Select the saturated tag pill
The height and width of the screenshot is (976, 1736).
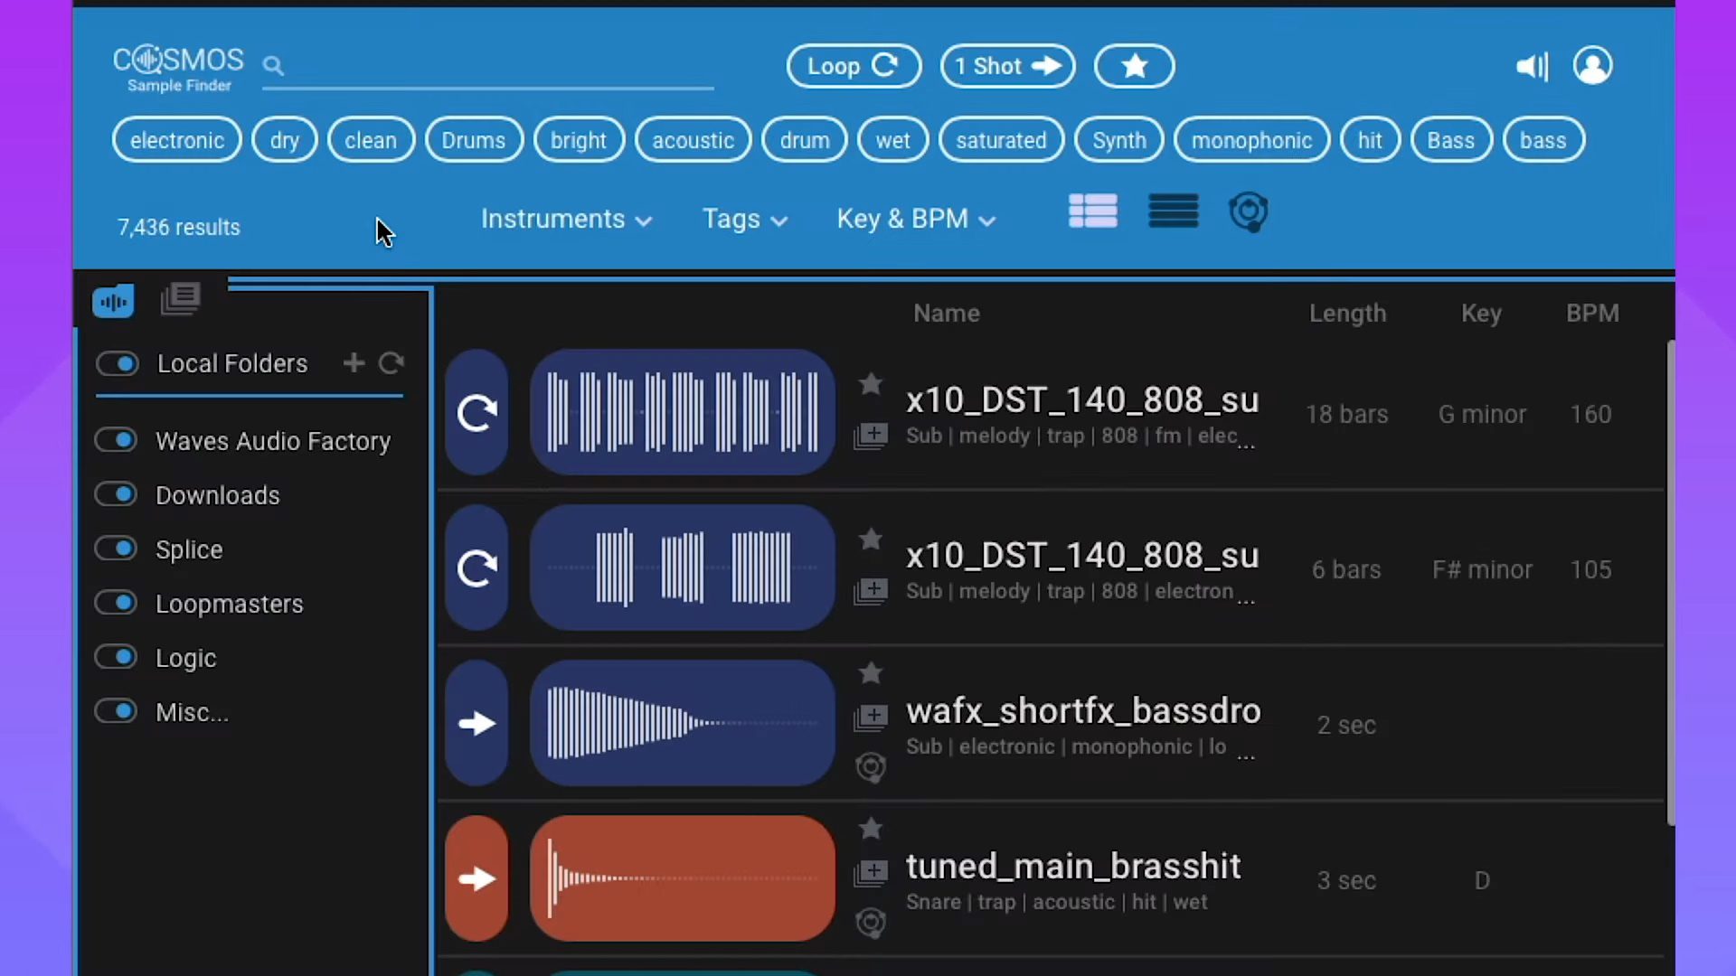[1001, 141]
